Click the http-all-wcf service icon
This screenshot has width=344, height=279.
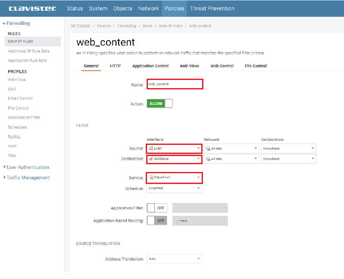(x=150, y=177)
